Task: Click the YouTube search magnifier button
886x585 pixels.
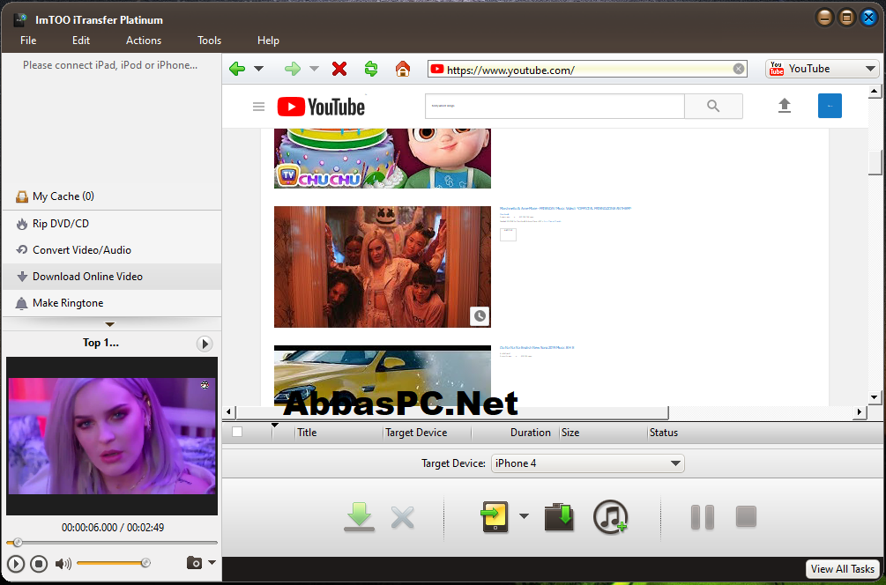Action: tap(714, 106)
